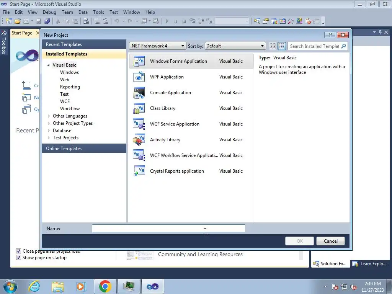This screenshot has width=392, height=294.
Task: Select the WCF tree item
Action: pos(65,101)
